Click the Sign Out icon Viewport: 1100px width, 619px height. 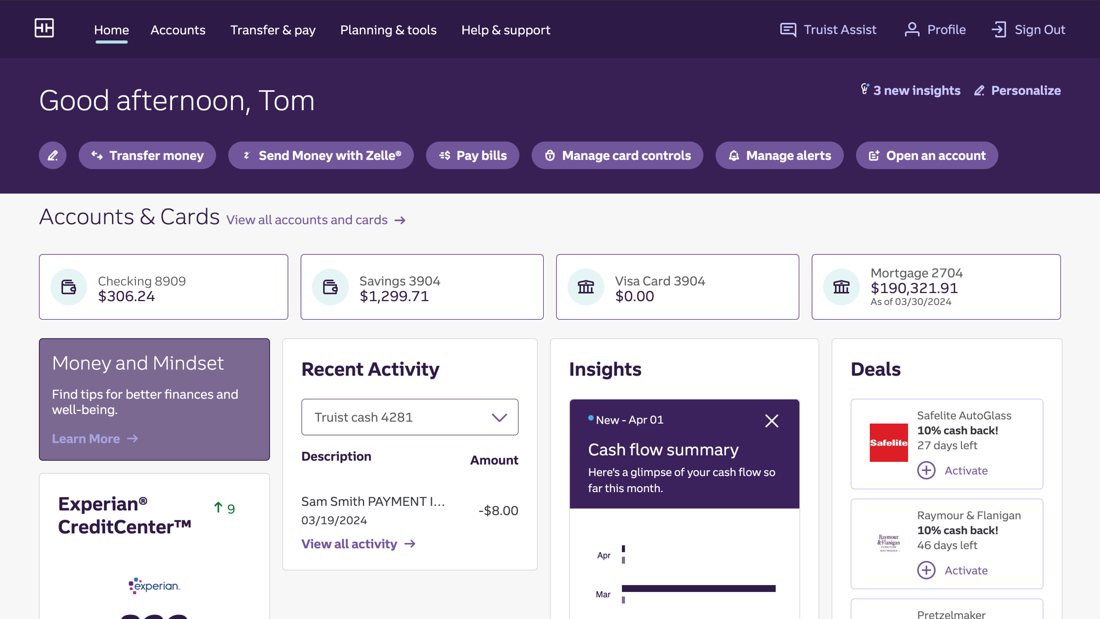click(999, 30)
